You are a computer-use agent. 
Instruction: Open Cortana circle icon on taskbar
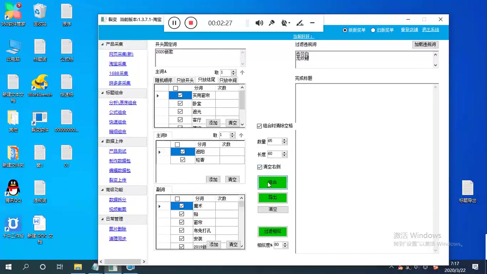(43, 267)
